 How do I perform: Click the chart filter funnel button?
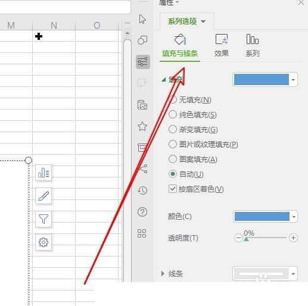tap(43, 219)
